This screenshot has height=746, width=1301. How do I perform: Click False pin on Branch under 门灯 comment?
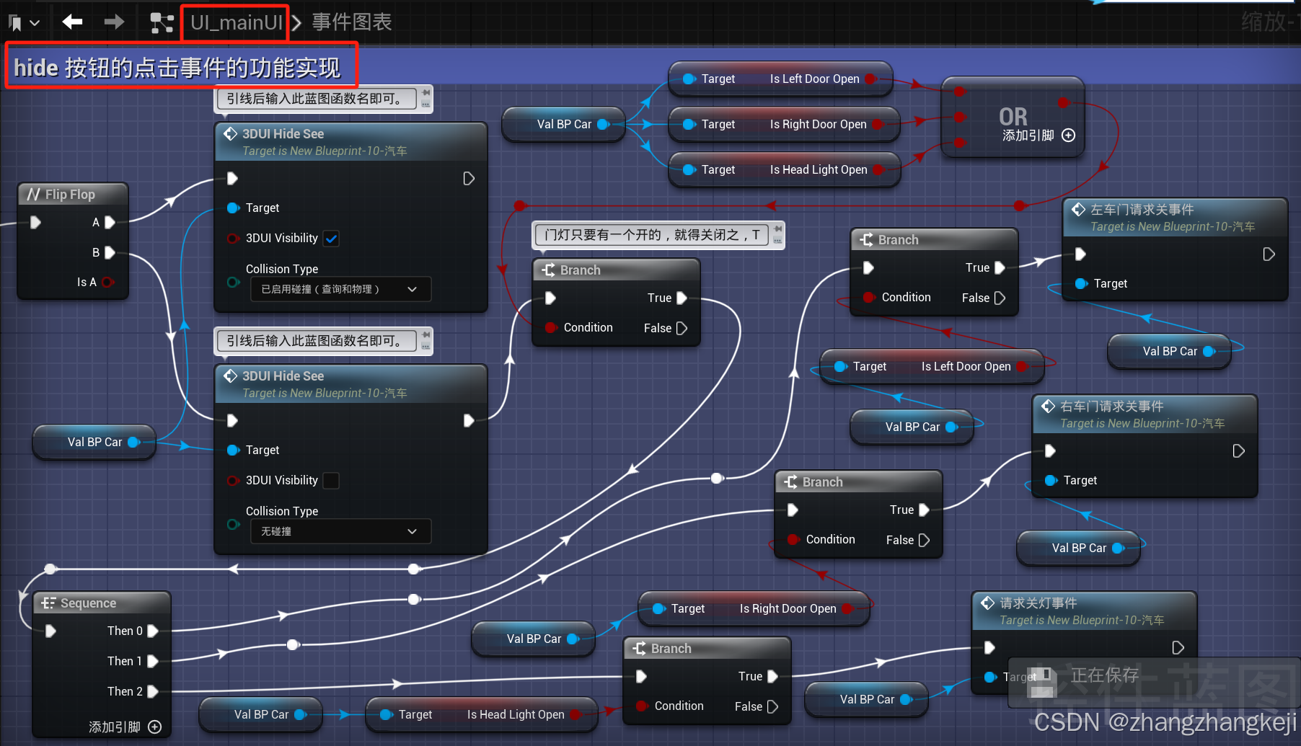tap(682, 329)
